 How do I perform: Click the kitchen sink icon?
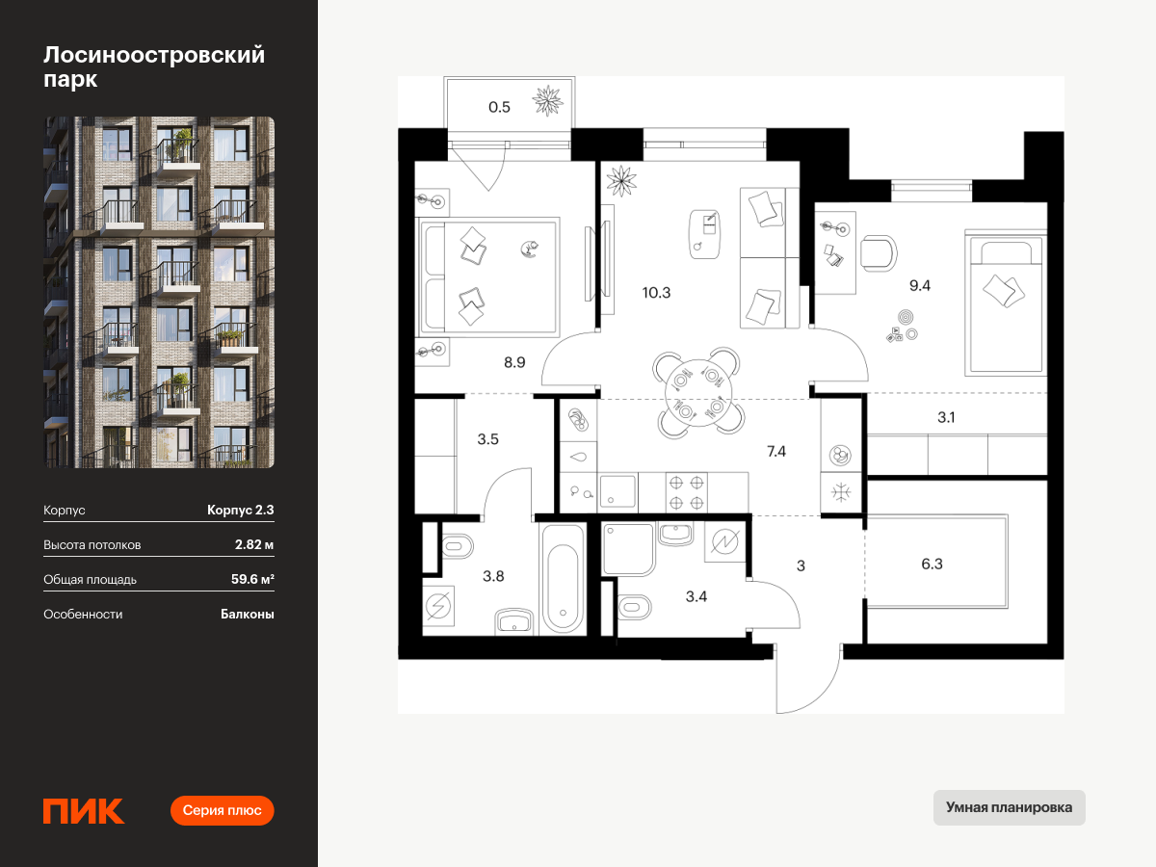pos(617,491)
